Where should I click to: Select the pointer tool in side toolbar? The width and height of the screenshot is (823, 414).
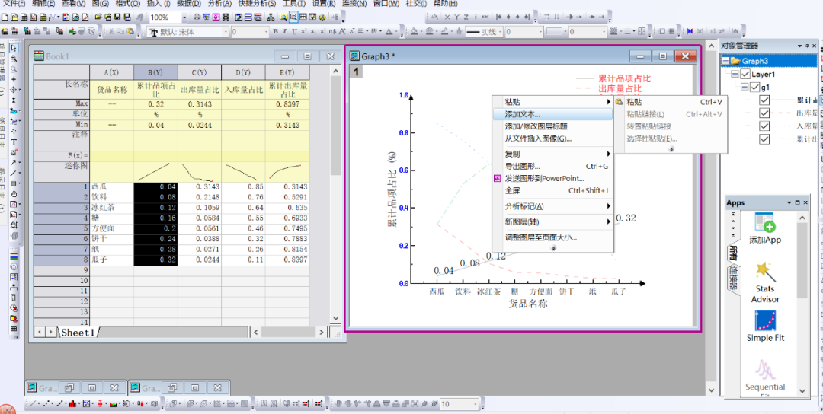click(x=14, y=48)
